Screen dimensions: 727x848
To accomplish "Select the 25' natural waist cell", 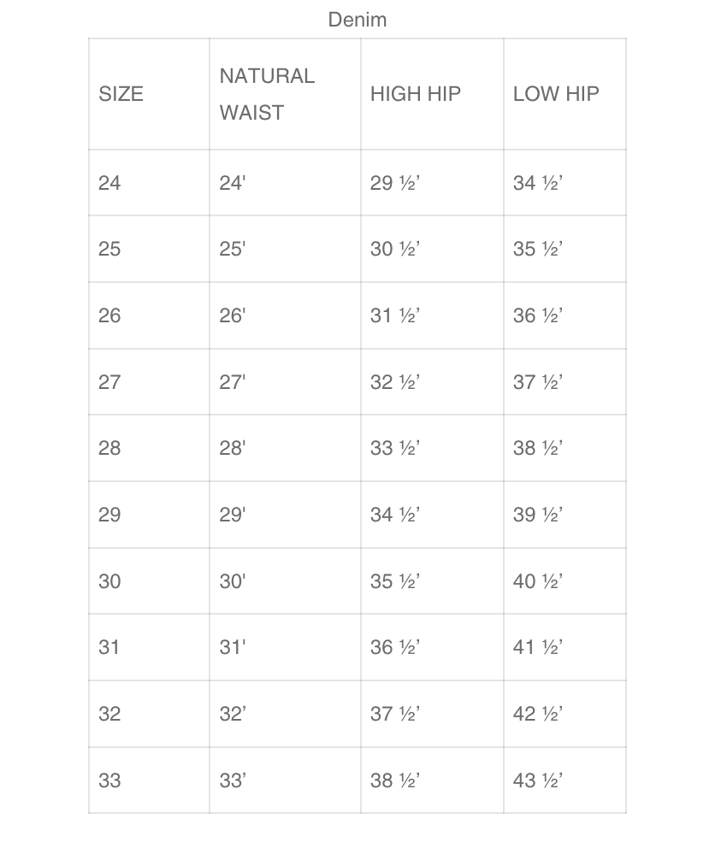I will pos(232,249).
